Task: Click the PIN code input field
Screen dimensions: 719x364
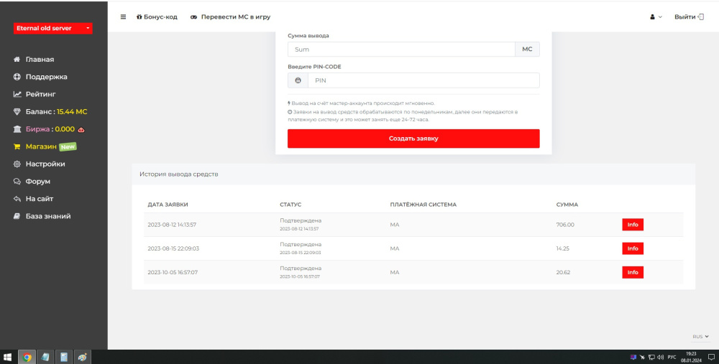Action: [423, 80]
